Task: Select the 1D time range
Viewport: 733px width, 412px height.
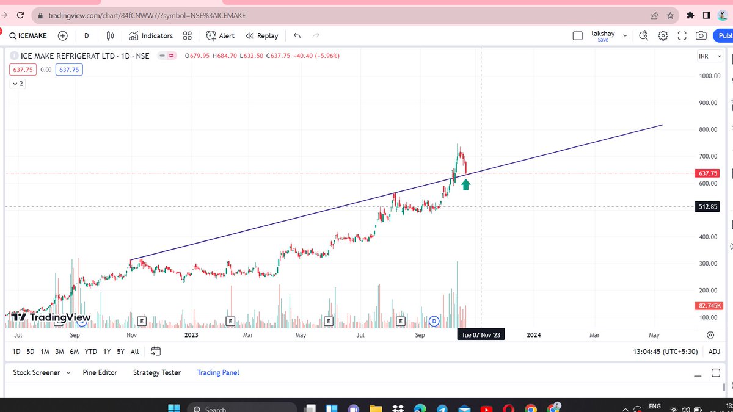Action: point(16,352)
